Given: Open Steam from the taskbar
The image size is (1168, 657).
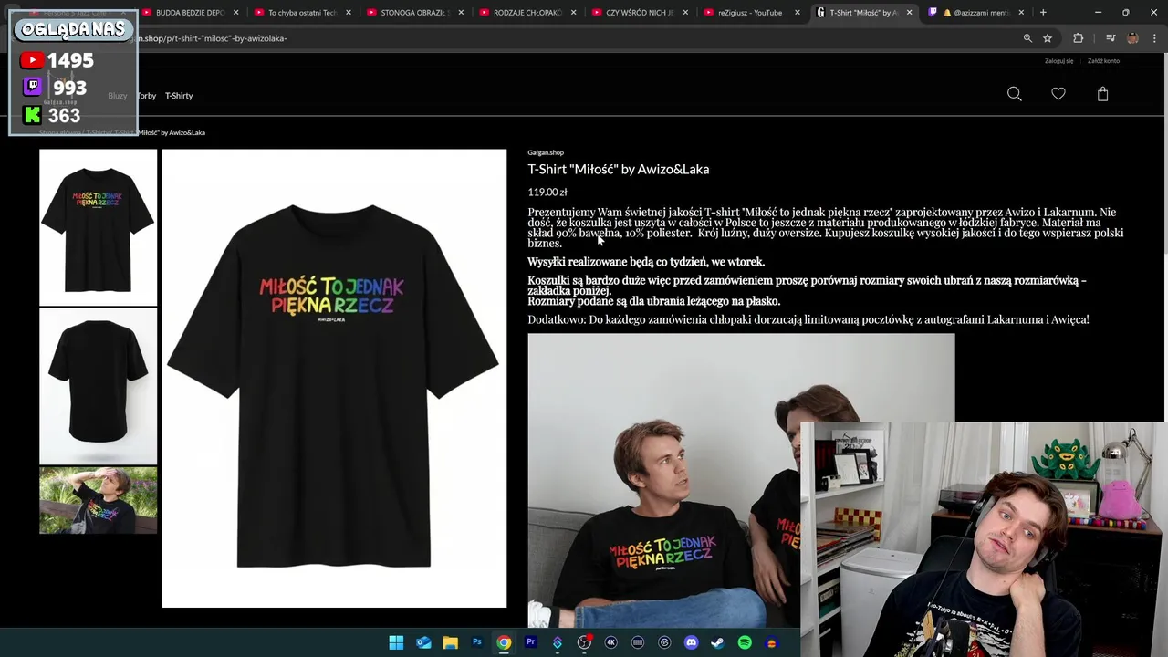Looking at the screenshot, I should (x=717, y=642).
